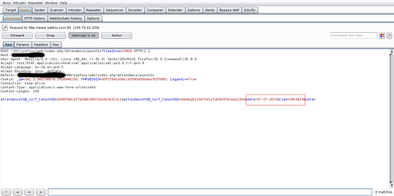Click the plus search options button
Image resolution: width=394 pixels, height=196 pixels.
coord(29,192)
